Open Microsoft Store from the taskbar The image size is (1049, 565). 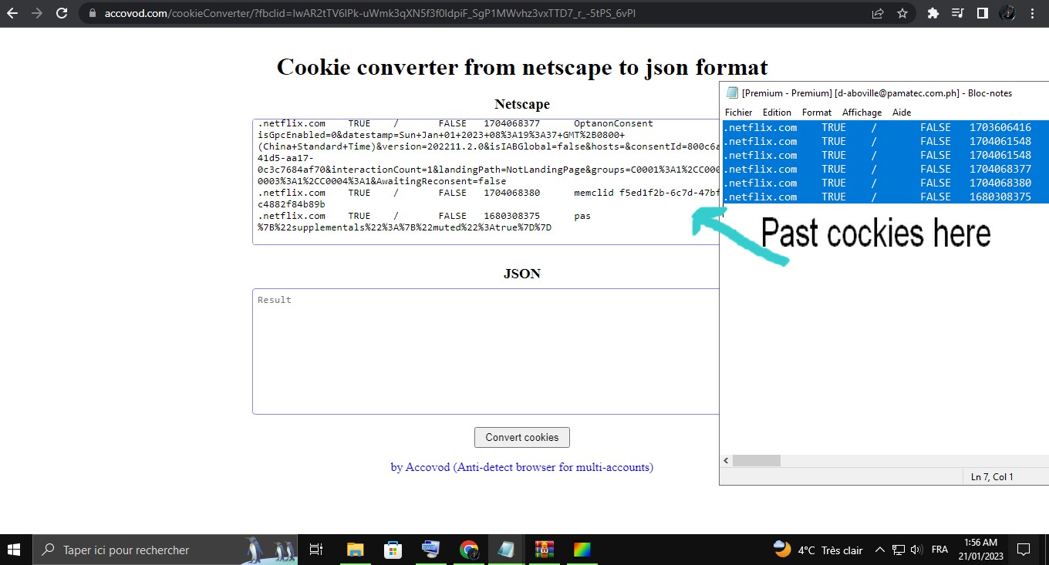(393, 550)
